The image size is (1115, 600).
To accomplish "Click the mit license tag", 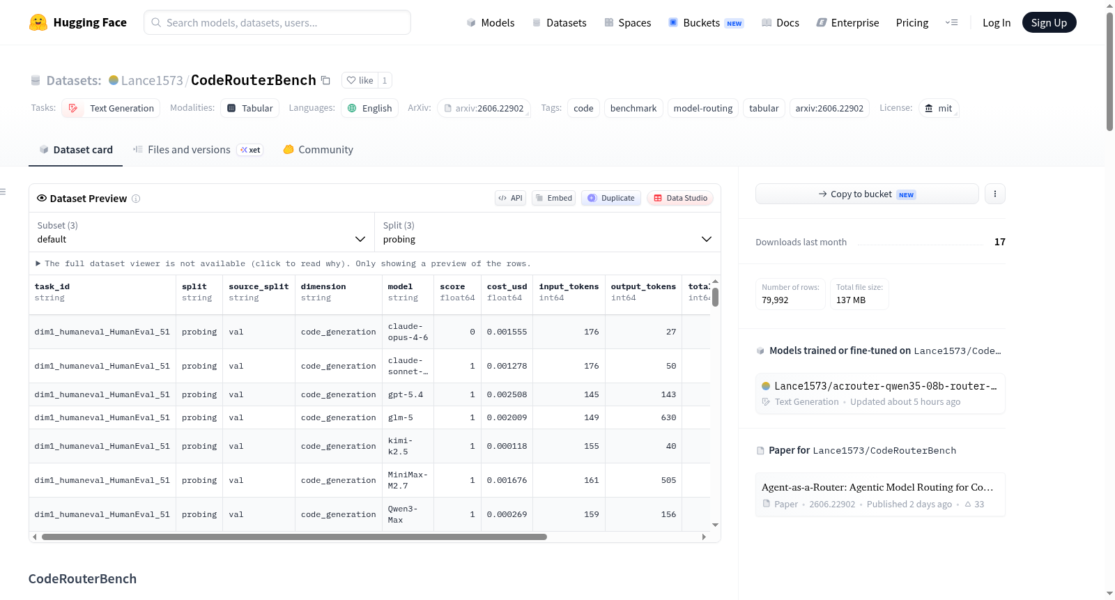I will [x=939, y=108].
